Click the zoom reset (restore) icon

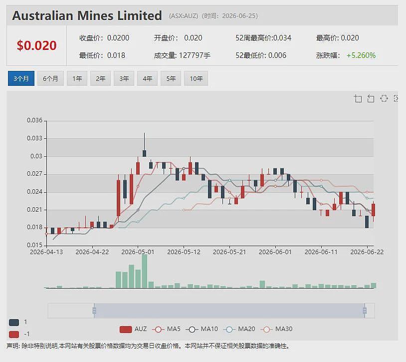[371, 98]
